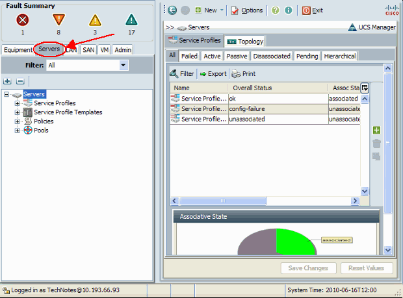Viewport: 403px width, 298px height.
Task: Select Service Profile Templates in the tree
Action: coord(68,112)
